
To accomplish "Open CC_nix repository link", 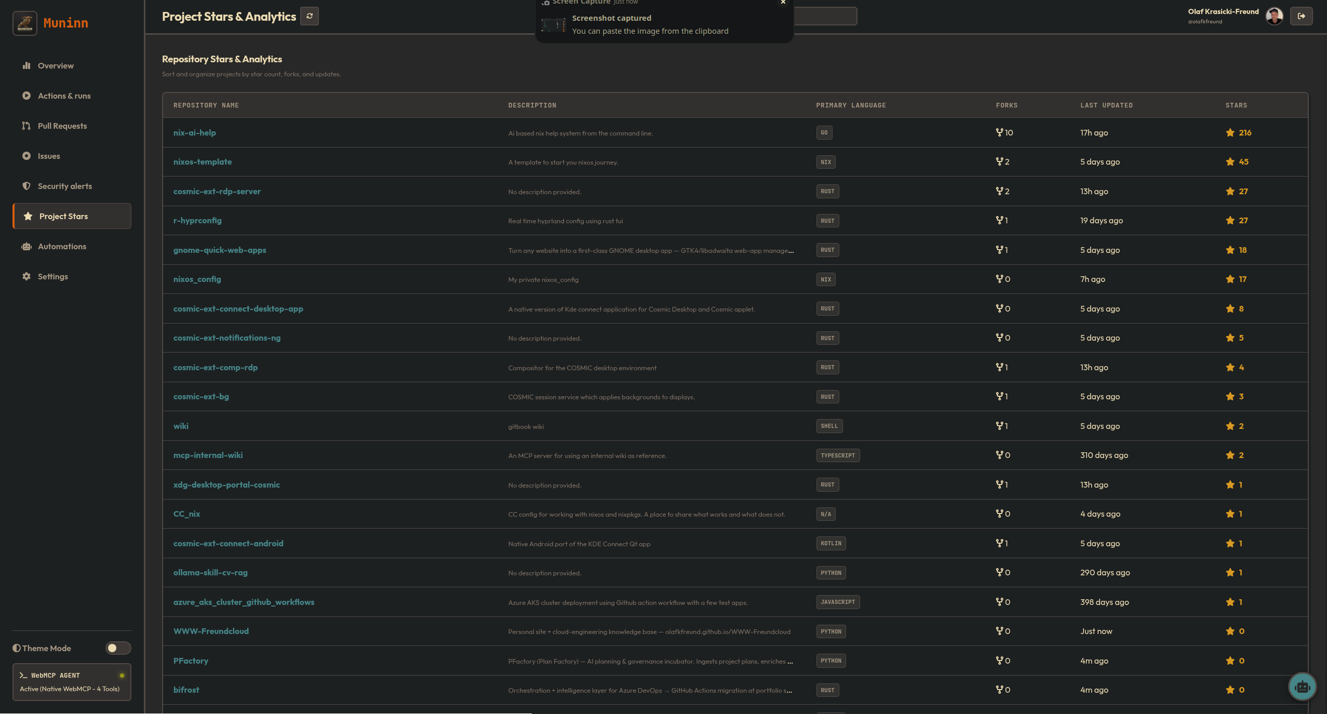I will pyautogui.click(x=186, y=514).
